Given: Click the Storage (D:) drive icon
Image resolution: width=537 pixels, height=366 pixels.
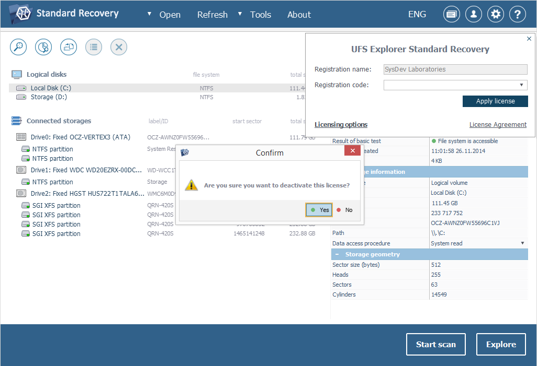Looking at the screenshot, I should pyautogui.click(x=21, y=97).
